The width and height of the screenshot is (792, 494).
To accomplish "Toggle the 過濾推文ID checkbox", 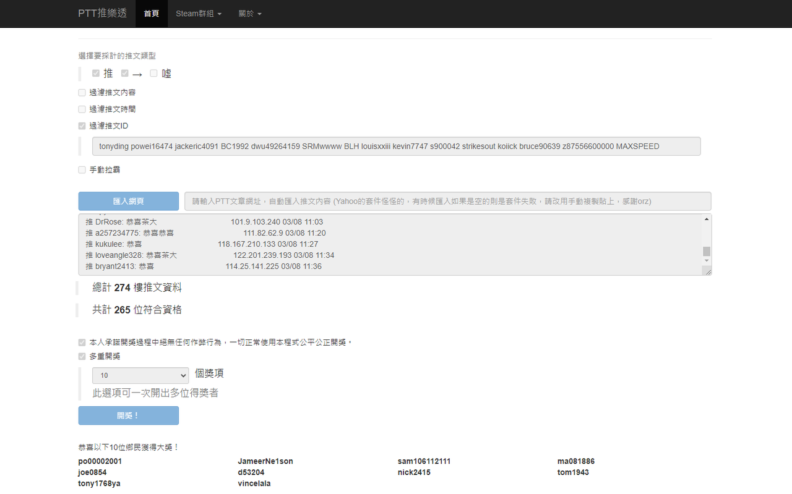I will coord(82,126).
